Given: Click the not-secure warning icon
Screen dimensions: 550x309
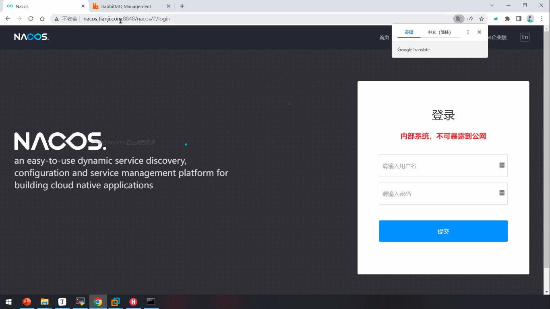Looking at the screenshot, I should [x=57, y=19].
